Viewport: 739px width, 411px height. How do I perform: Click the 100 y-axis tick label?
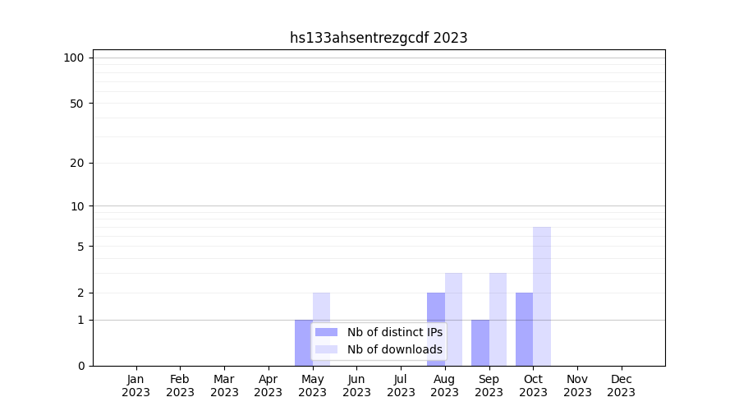74,58
